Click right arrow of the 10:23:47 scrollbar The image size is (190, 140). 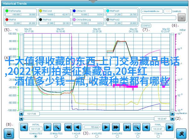(172, 119)
